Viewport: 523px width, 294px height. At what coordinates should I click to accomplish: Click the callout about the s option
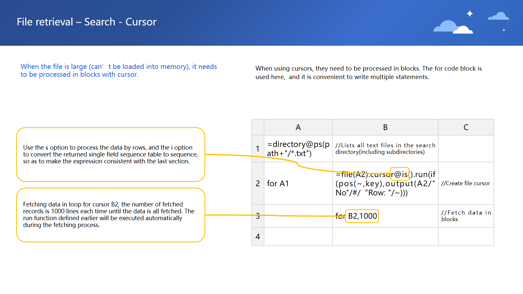pos(110,155)
